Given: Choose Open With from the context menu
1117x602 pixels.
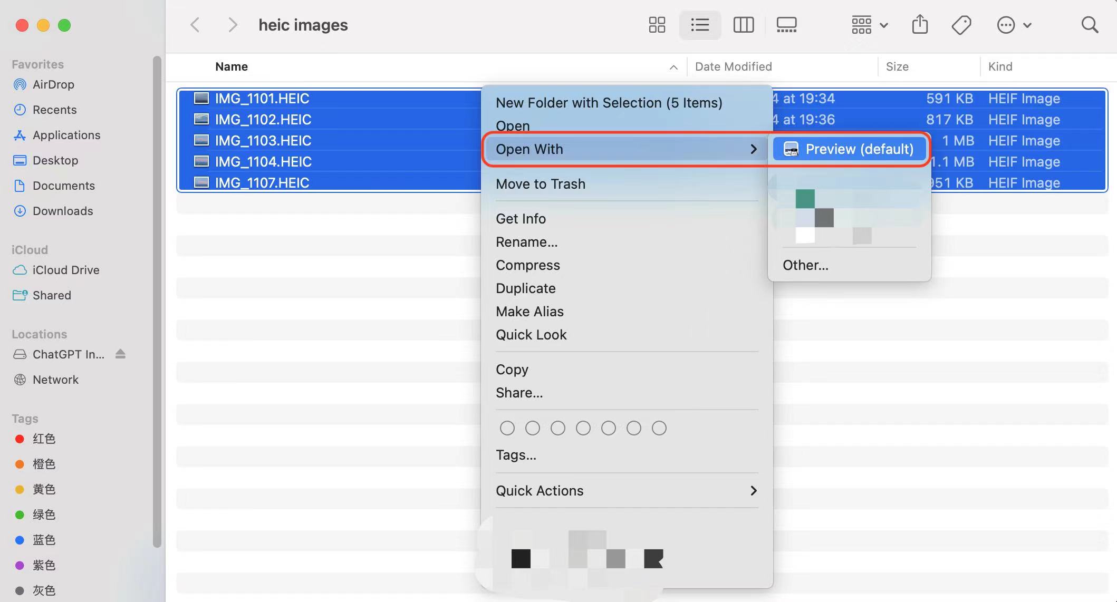Looking at the screenshot, I should 529,149.
